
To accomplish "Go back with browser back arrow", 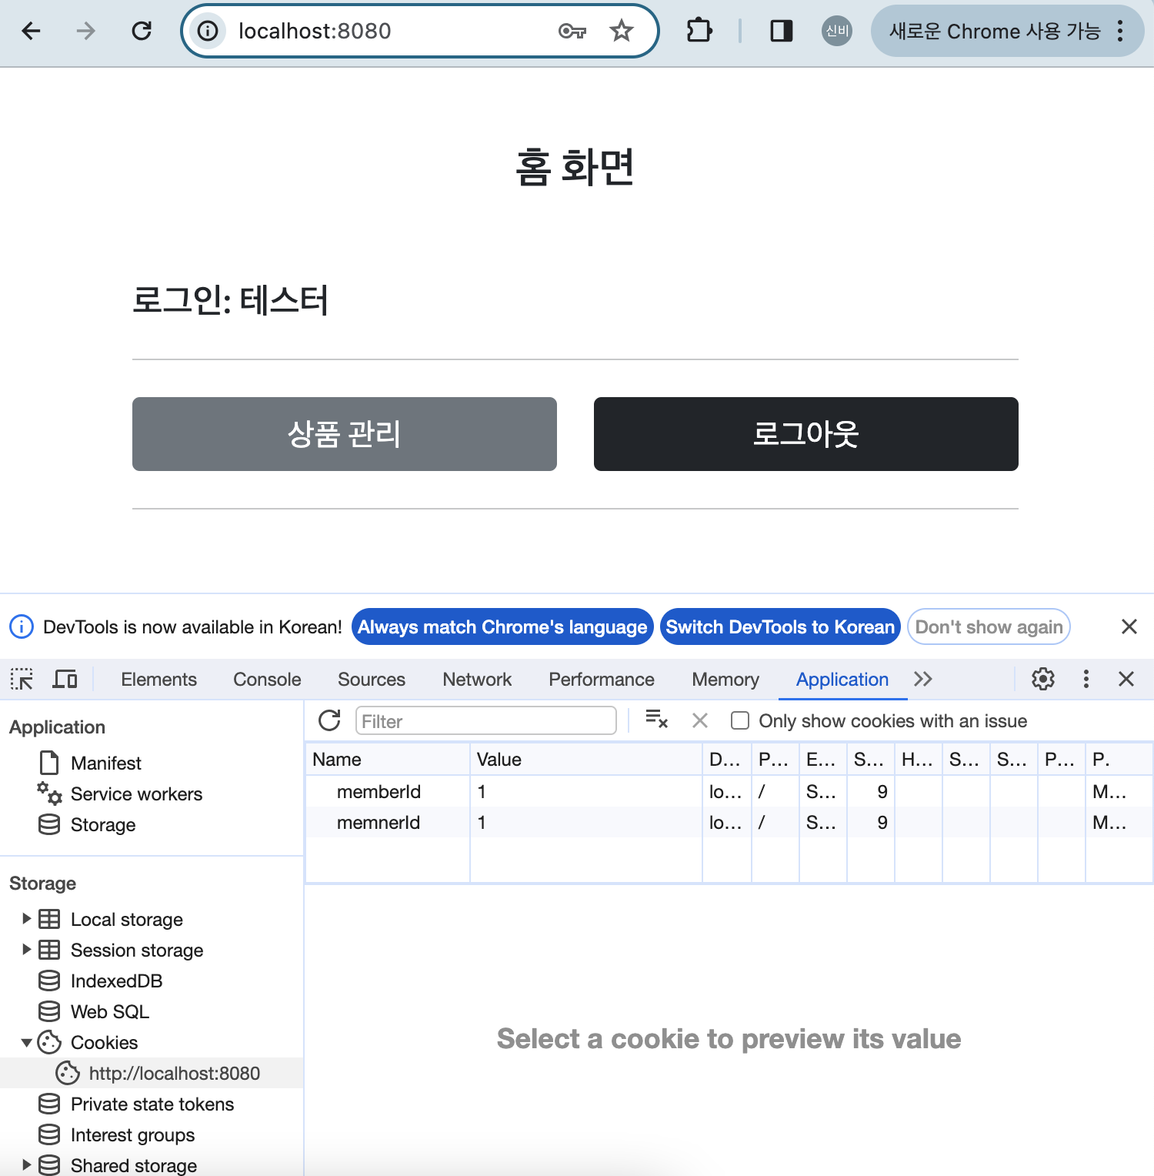I will tap(31, 31).
